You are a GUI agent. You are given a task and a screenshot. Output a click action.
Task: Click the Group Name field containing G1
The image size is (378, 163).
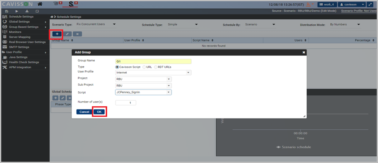153,61
